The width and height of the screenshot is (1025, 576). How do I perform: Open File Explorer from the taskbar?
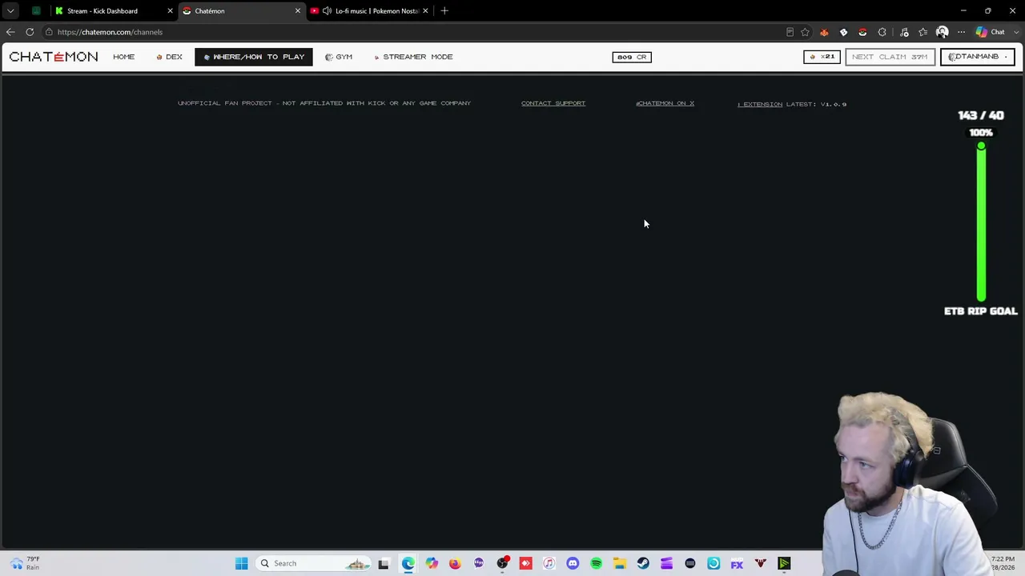(x=619, y=563)
